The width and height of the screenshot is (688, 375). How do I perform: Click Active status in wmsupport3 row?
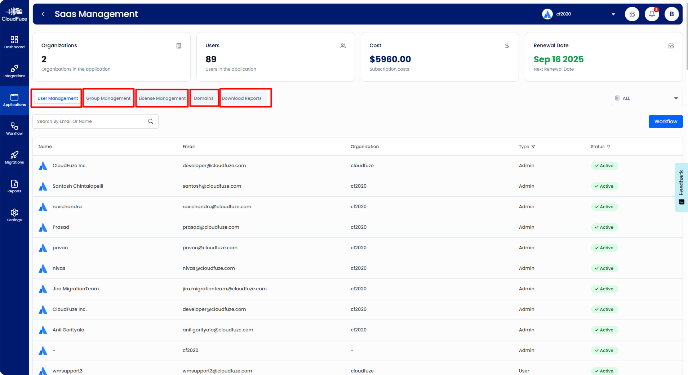coord(604,371)
